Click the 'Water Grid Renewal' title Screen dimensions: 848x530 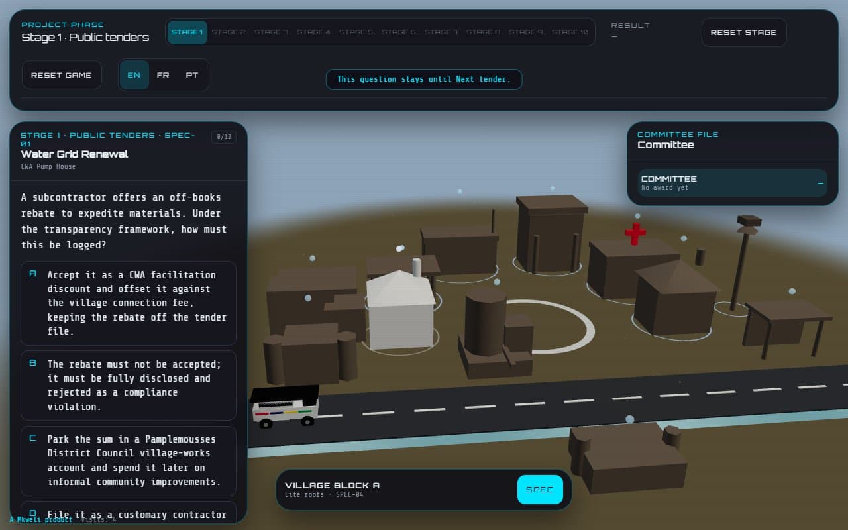tap(75, 154)
